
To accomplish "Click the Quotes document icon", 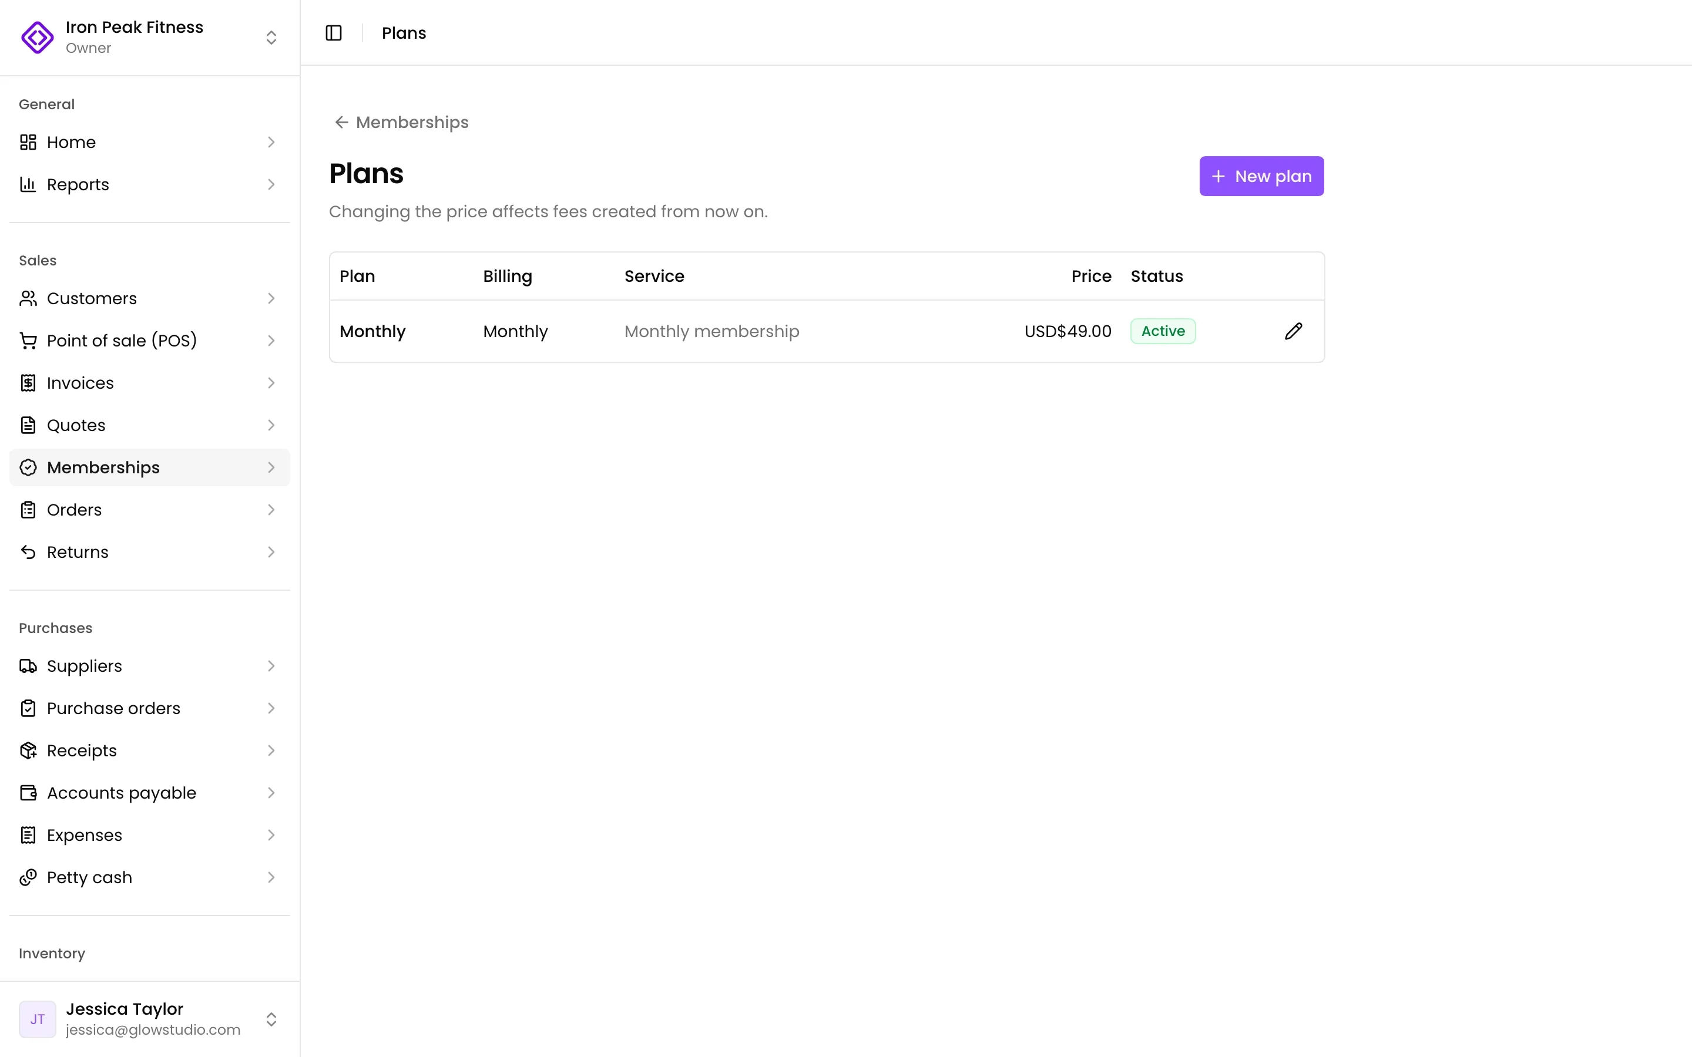I will coord(28,425).
